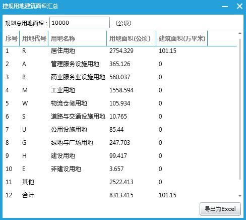
Task: Close the 控规用地建筑面积汇总 dialog
Action: point(239,6)
